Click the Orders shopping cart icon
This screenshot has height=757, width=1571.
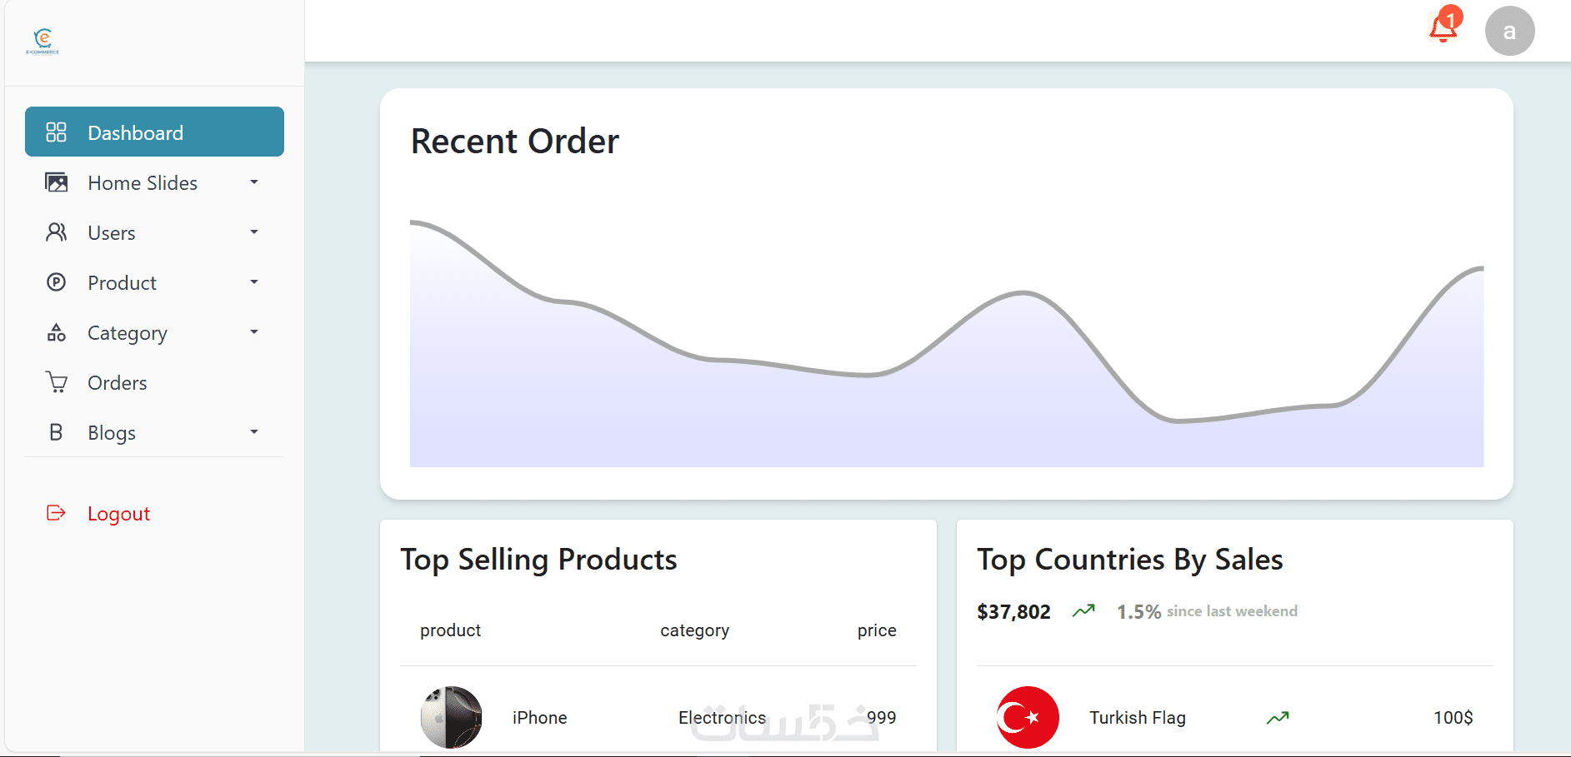56,382
